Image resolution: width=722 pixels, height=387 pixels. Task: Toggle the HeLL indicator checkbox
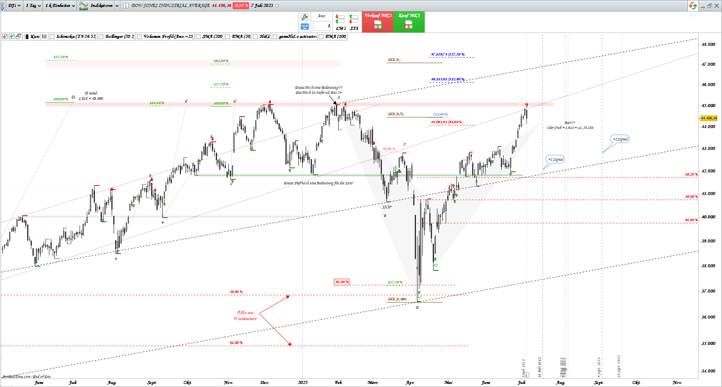click(x=256, y=37)
